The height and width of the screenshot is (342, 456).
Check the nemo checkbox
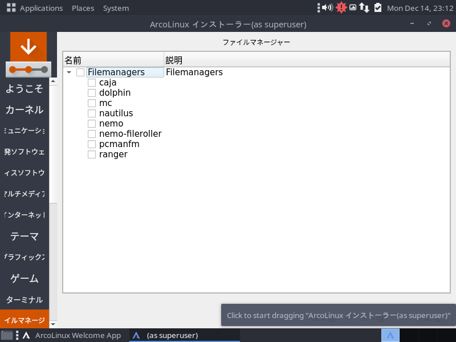92,124
